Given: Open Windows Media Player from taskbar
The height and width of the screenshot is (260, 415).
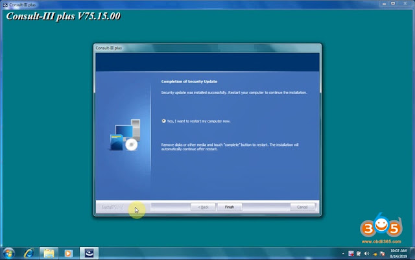Looking at the screenshot, I should 68,254.
